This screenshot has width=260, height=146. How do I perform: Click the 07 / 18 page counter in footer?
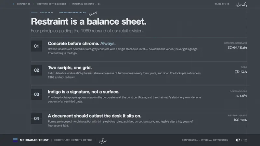[241, 140]
